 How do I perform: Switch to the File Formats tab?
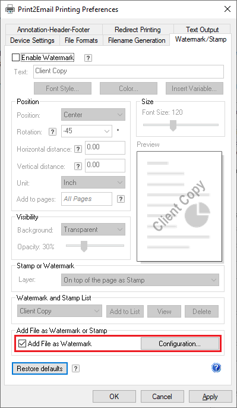click(x=81, y=40)
